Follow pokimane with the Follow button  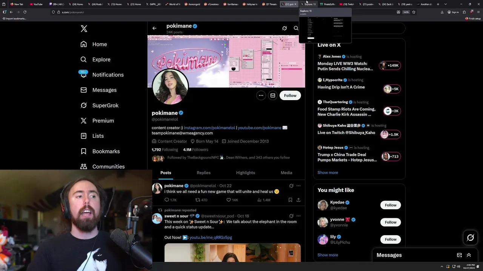coord(290,96)
